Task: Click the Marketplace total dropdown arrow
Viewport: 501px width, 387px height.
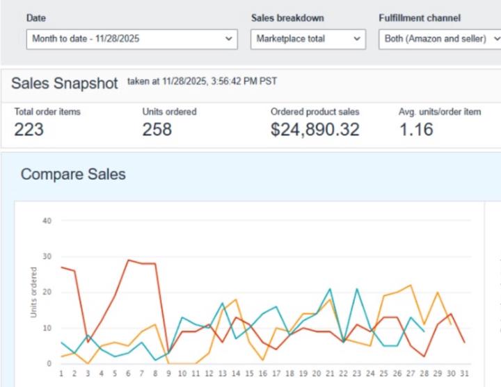Action: tap(357, 40)
